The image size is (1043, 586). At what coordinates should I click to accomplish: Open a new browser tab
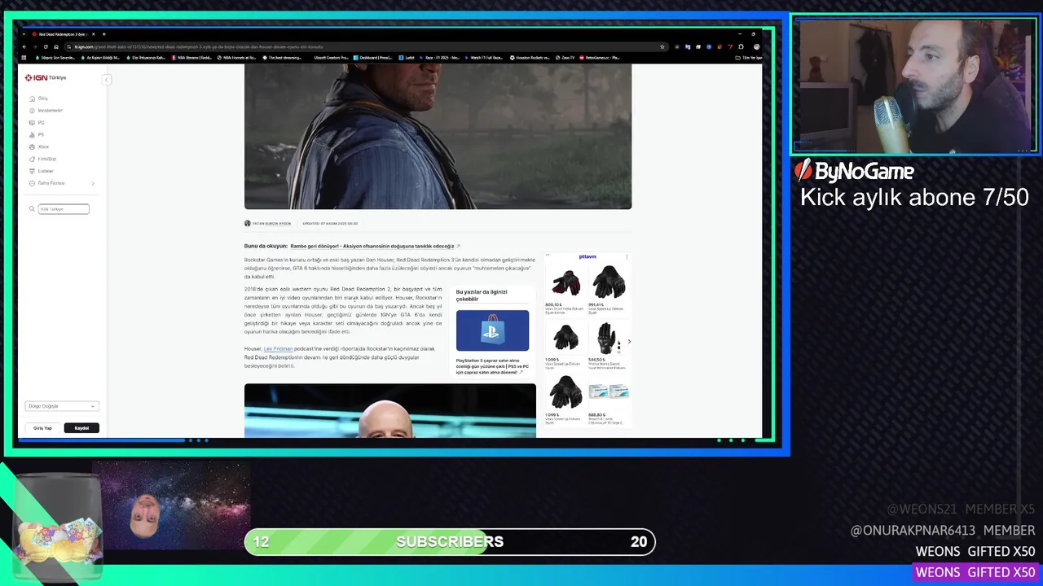(104, 34)
